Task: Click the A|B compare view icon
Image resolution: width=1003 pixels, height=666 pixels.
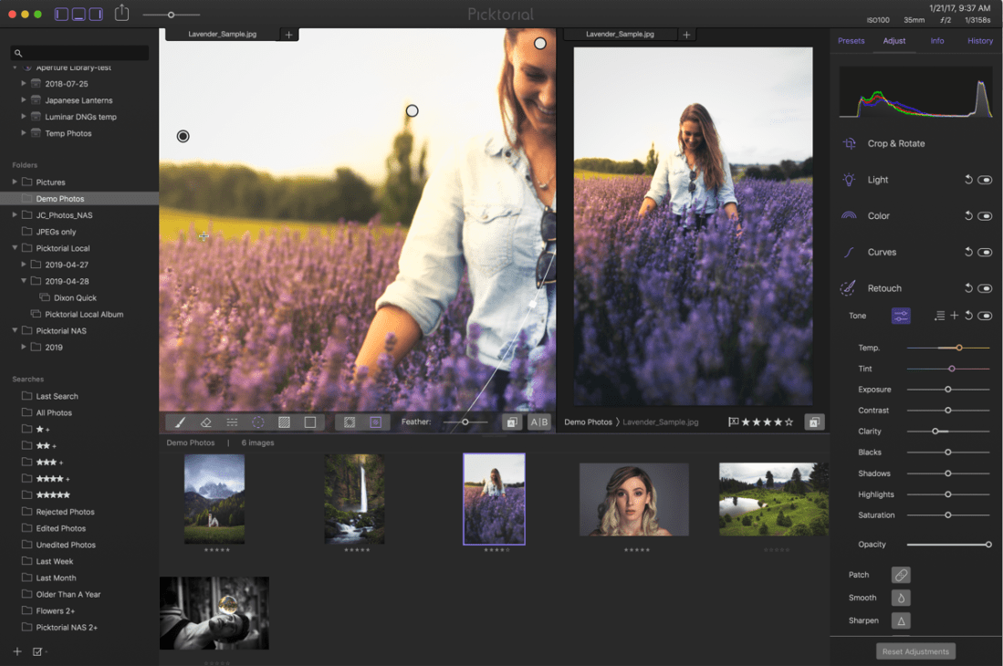Action: click(x=539, y=422)
